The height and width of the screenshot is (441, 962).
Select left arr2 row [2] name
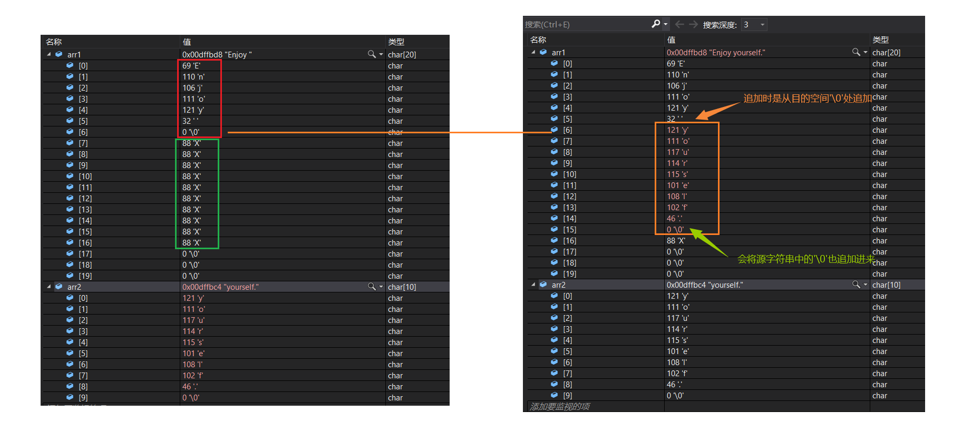click(83, 320)
